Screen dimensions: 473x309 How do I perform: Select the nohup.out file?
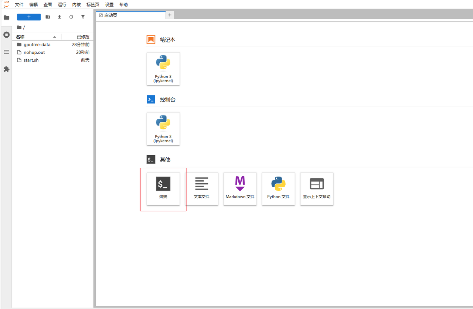tap(53, 52)
